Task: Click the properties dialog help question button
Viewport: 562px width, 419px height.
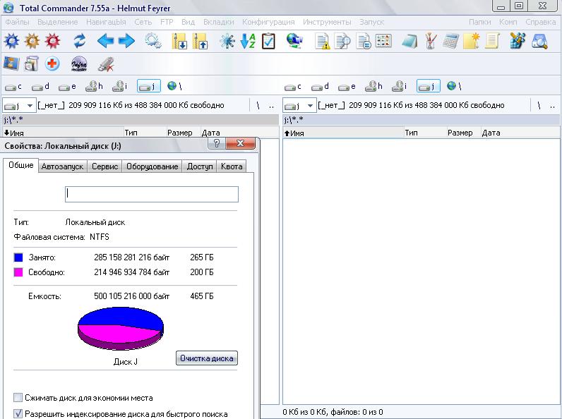Action: coord(217,144)
